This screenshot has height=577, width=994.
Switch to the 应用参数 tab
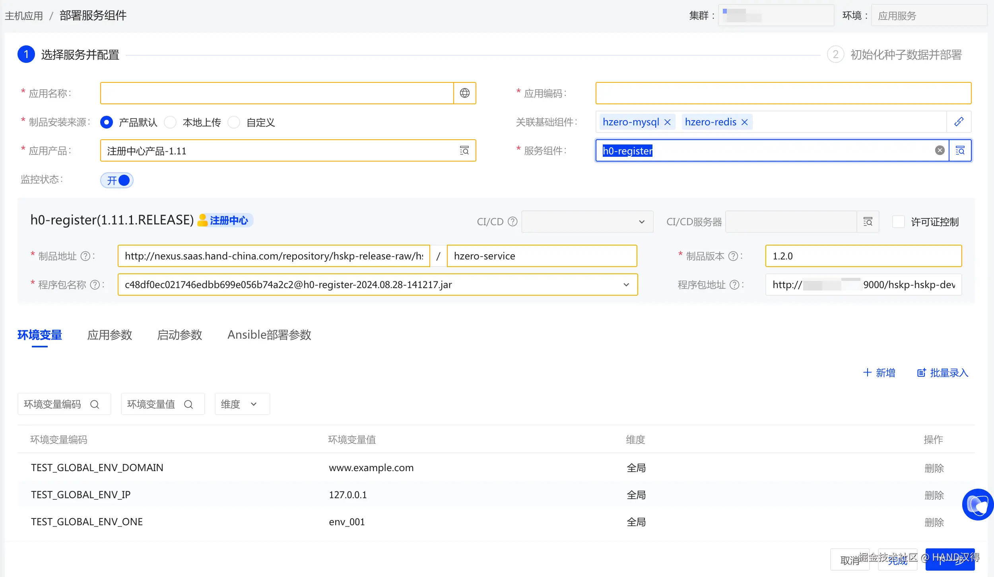pos(109,335)
